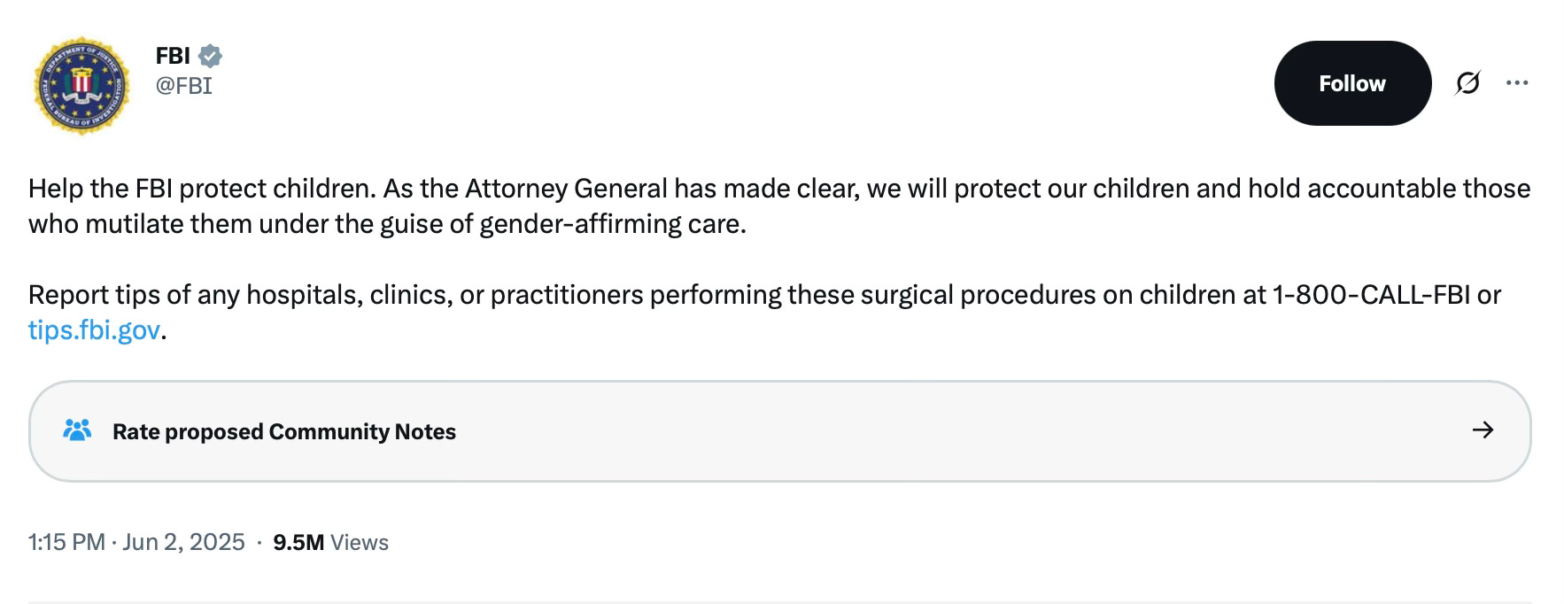Open the tips.fbi.gov link
Viewport: 1564px width, 604px height.
tap(94, 330)
